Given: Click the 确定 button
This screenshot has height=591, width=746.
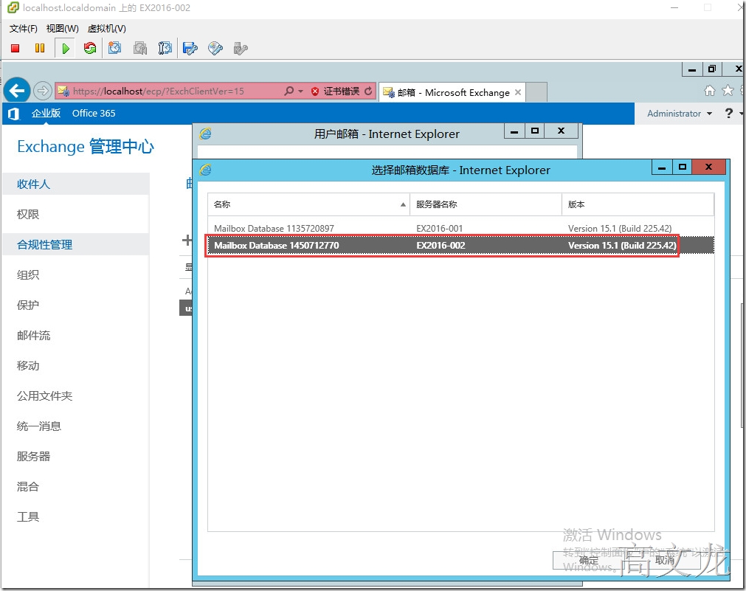Looking at the screenshot, I should point(589,561).
